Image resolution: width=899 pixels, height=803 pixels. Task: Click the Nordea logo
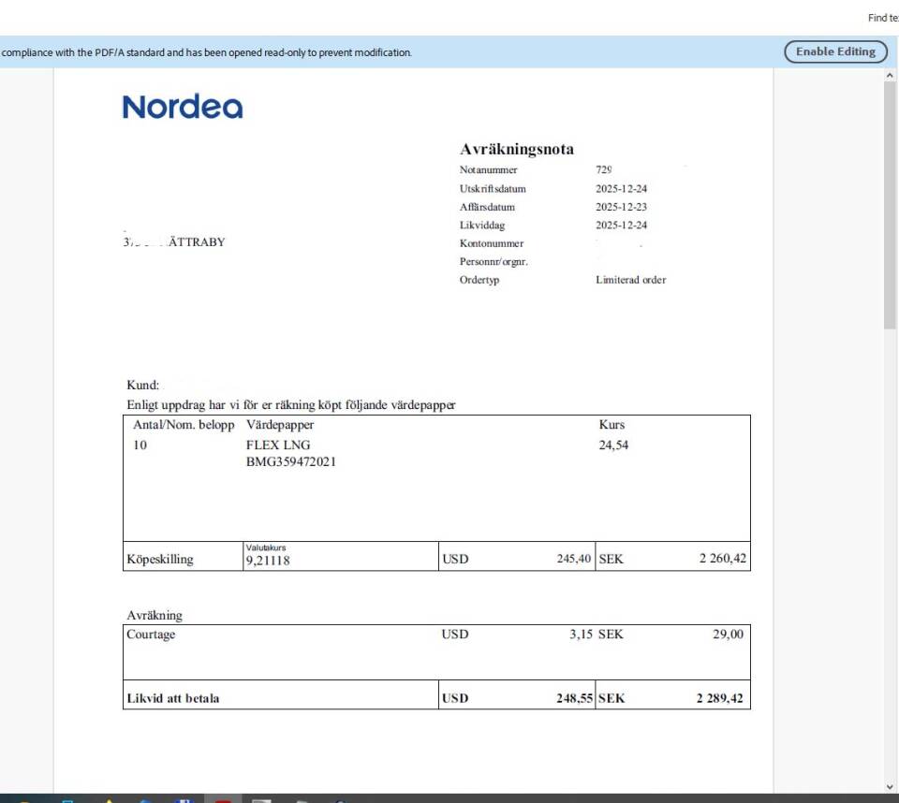pos(183,107)
